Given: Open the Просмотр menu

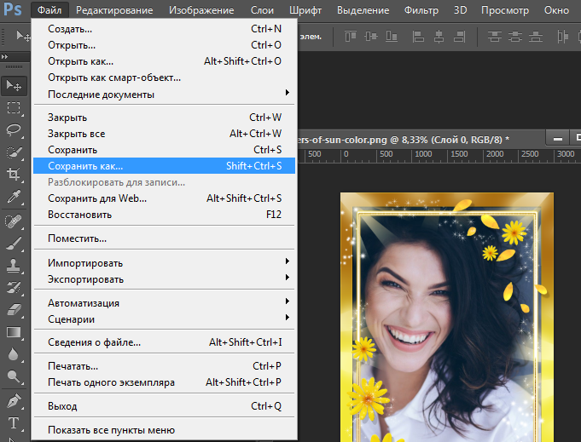Looking at the screenshot, I should pyautogui.click(x=505, y=10).
